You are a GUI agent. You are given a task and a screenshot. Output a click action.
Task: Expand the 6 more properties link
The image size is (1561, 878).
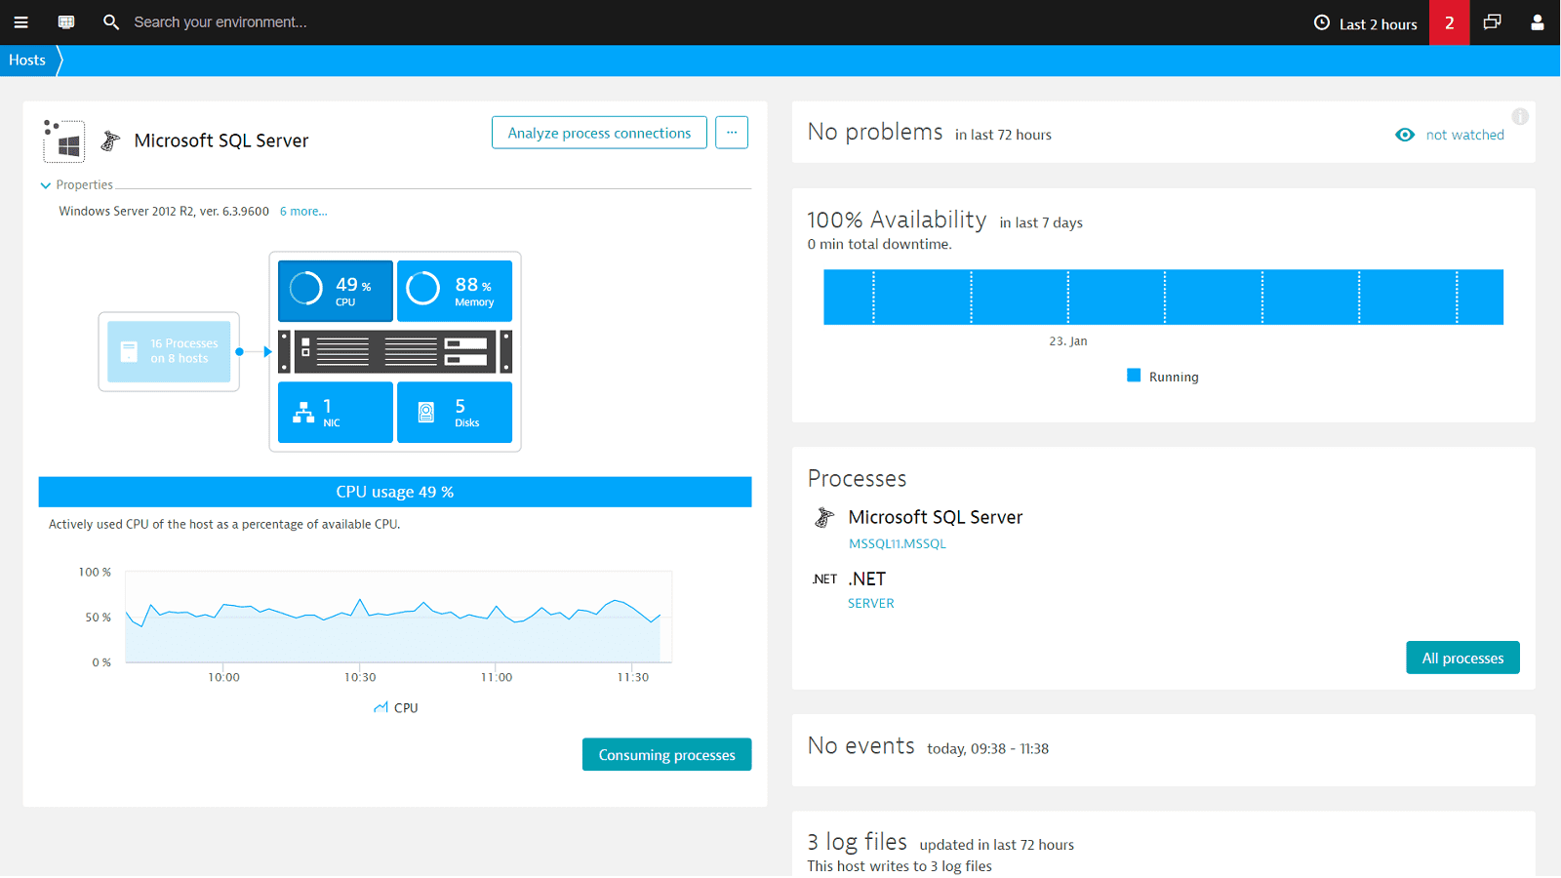tap(303, 212)
